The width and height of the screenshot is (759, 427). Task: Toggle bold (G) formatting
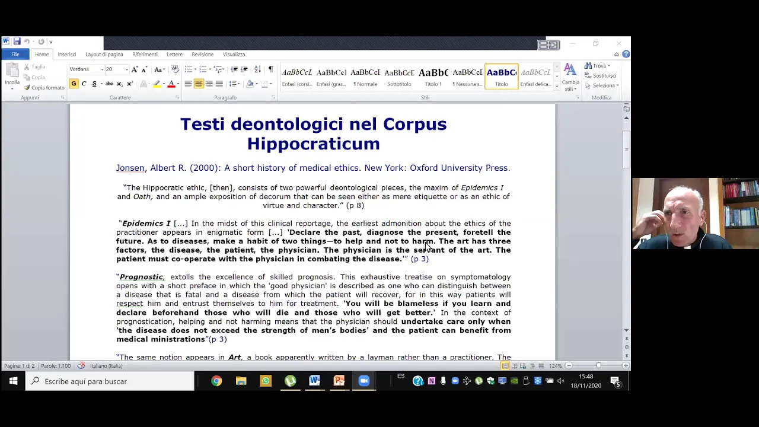click(x=74, y=84)
